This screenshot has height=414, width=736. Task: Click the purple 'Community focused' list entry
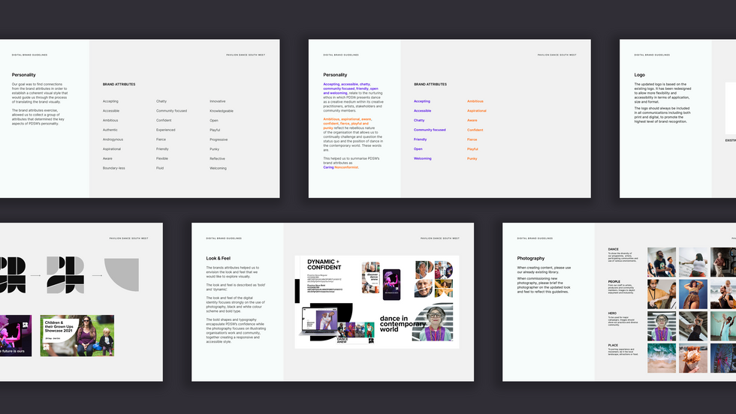(x=430, y=130)
